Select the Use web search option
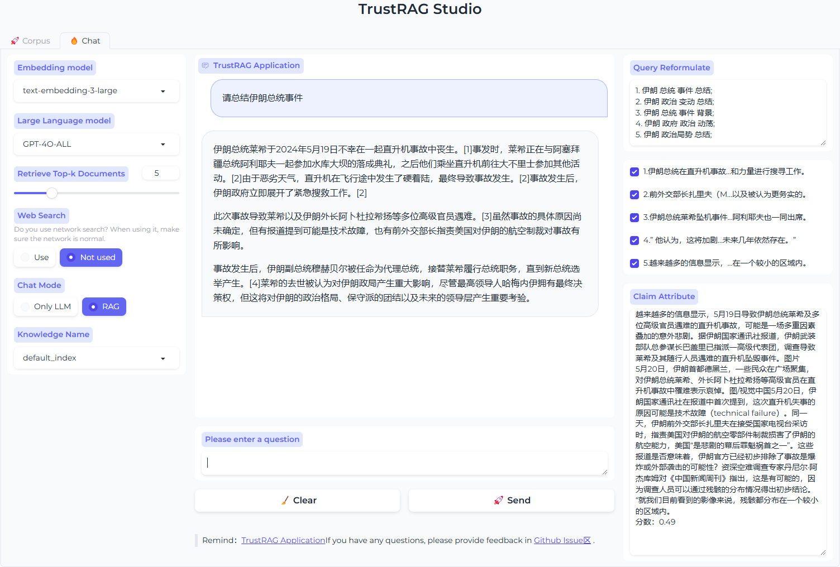Image resolution: width=840 pixels, height=567 pixels. (35, 257)
